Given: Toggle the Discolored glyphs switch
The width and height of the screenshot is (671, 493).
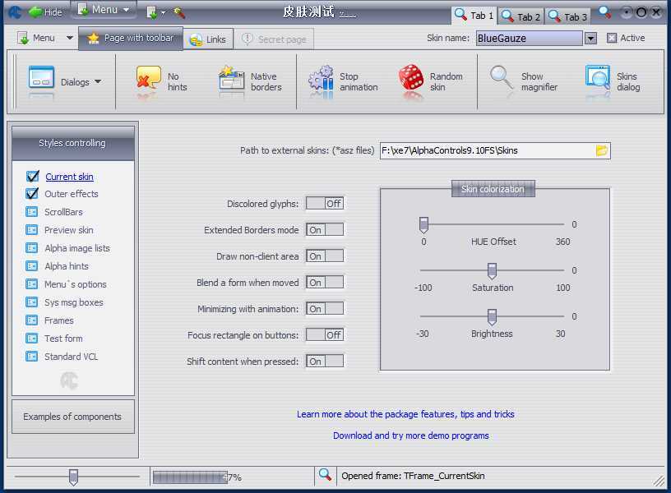Looking at the screenshot, I should [325, 204].
